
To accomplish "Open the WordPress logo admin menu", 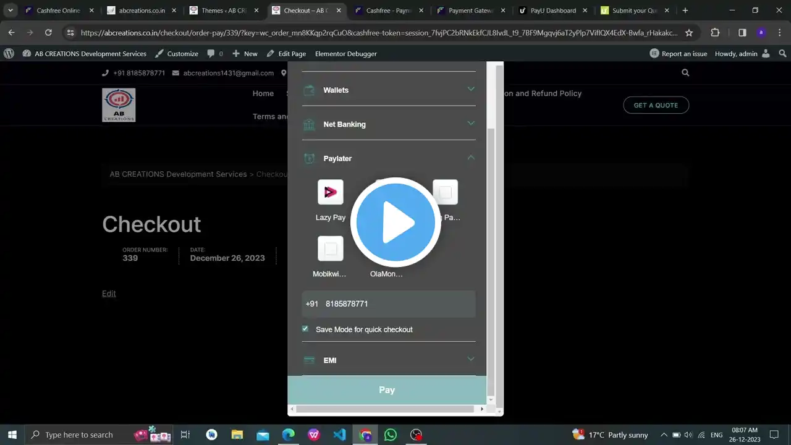I will (x=9, y=54).
